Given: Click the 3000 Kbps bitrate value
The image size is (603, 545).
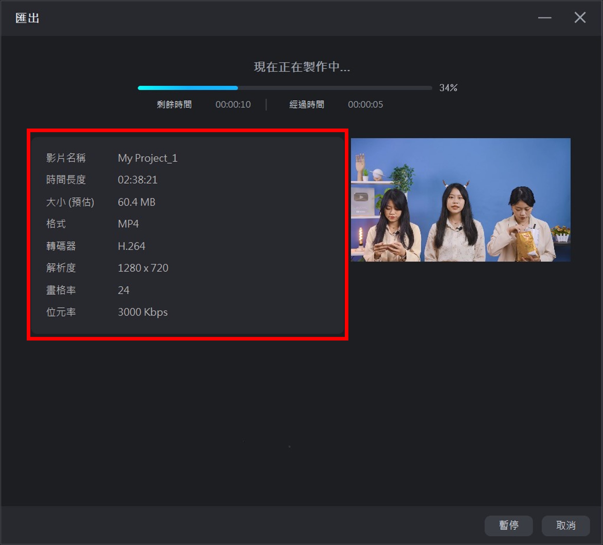Looking at the screenshot, I should pyautogui.click(x=143, y=312).
